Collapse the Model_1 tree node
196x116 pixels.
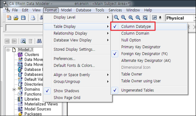click(8, 50)
